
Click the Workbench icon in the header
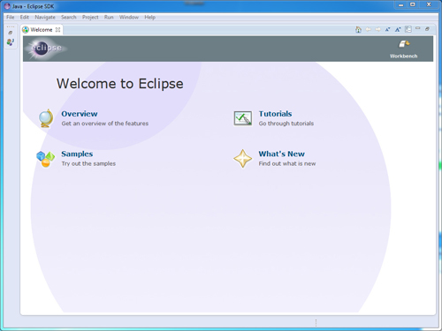click(x=404, y=44)
